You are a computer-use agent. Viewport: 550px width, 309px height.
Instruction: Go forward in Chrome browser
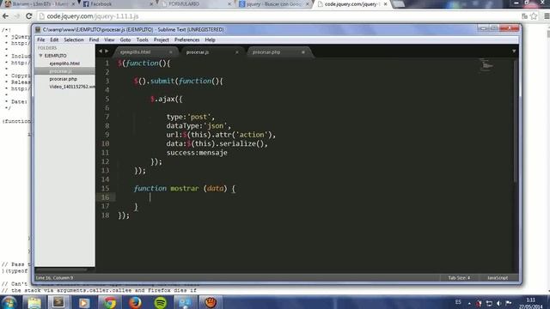coord(16,16)
